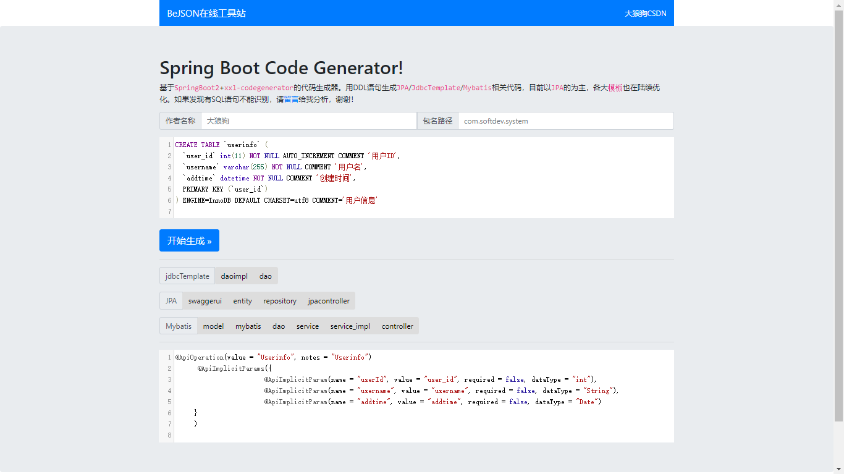The image size is (844, 474).
Task: Focus the 包名路径 package path input
Action: tap(565, 121)
